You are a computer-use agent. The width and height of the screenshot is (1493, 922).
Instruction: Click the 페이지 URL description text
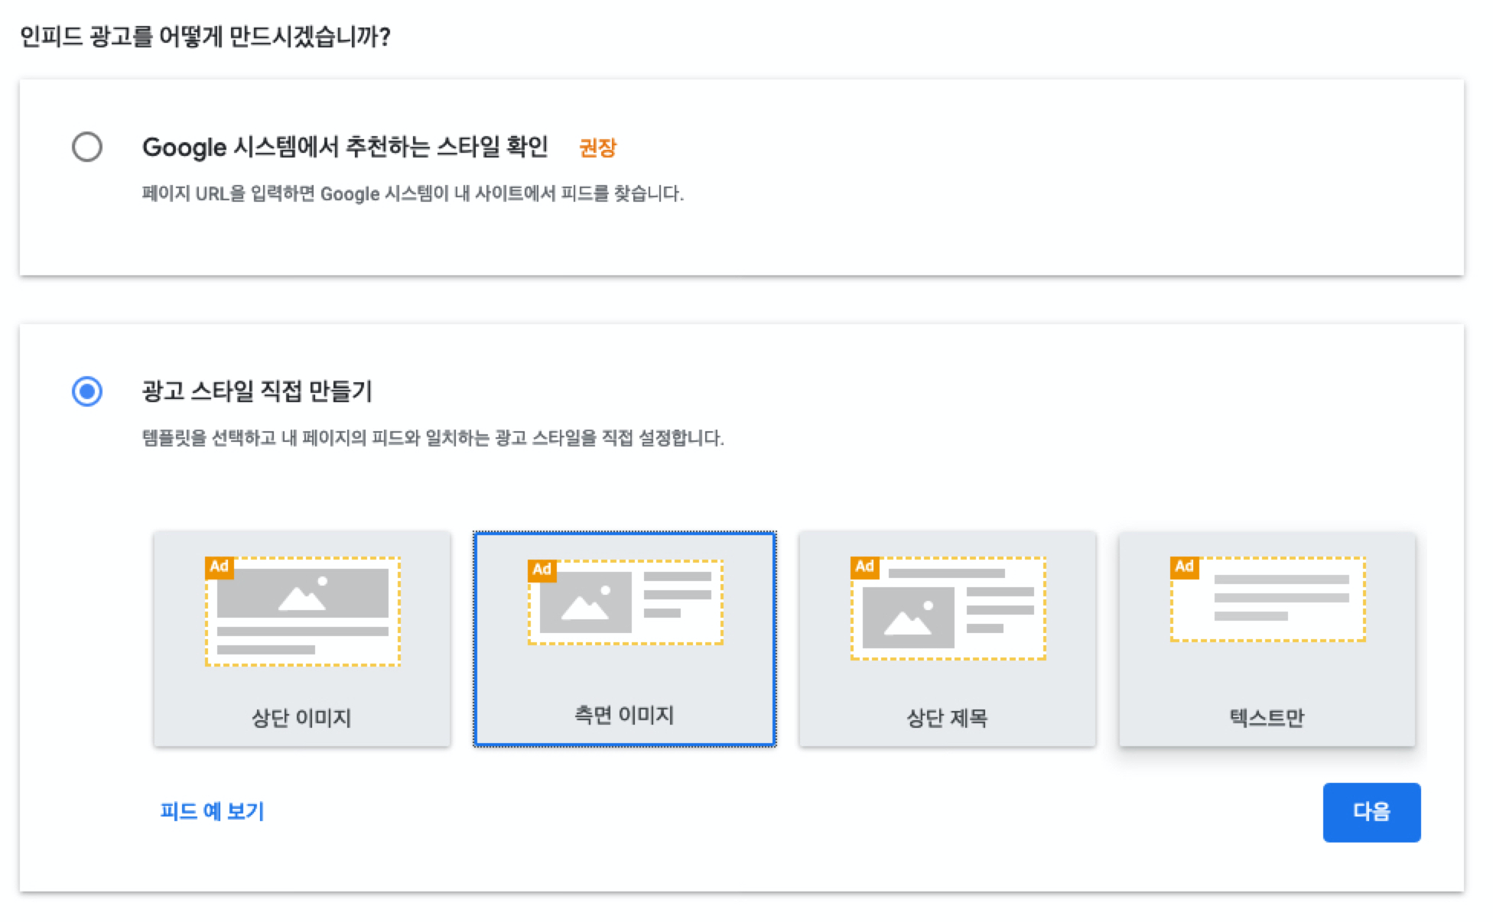pos(413,193)
